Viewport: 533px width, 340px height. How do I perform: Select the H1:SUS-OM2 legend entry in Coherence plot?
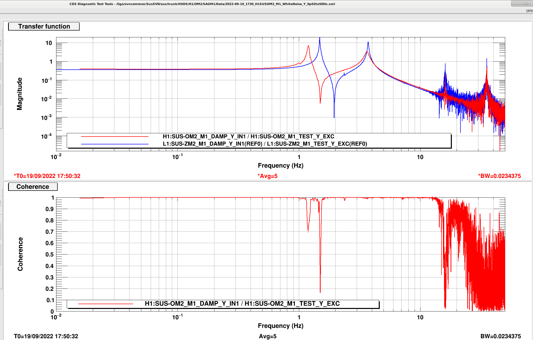click(x=242, y=304)
